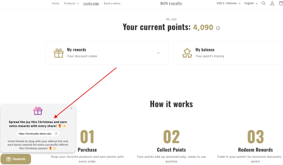The image size is (283, 165).
Task: Select the Loyalty page menu item
Action: point(91,3)
